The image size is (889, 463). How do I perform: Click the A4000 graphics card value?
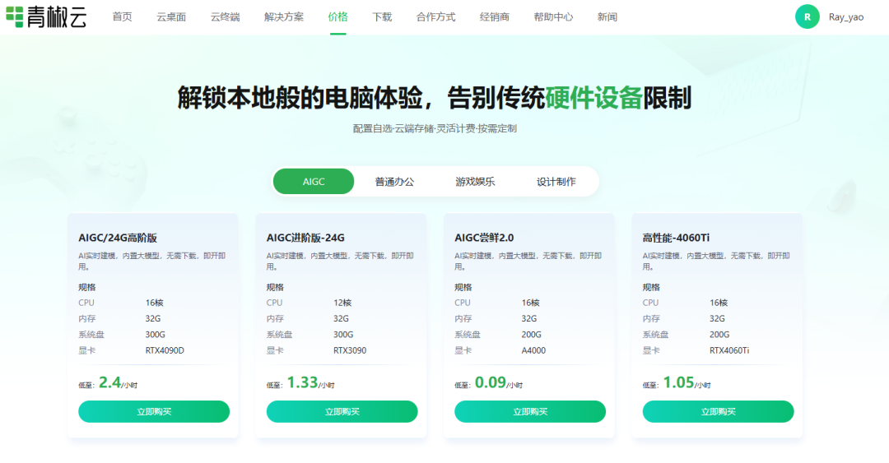(533, 350)
